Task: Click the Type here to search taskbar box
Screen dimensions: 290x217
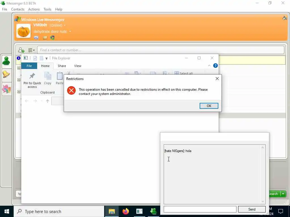Action: (x=59, y=211)
